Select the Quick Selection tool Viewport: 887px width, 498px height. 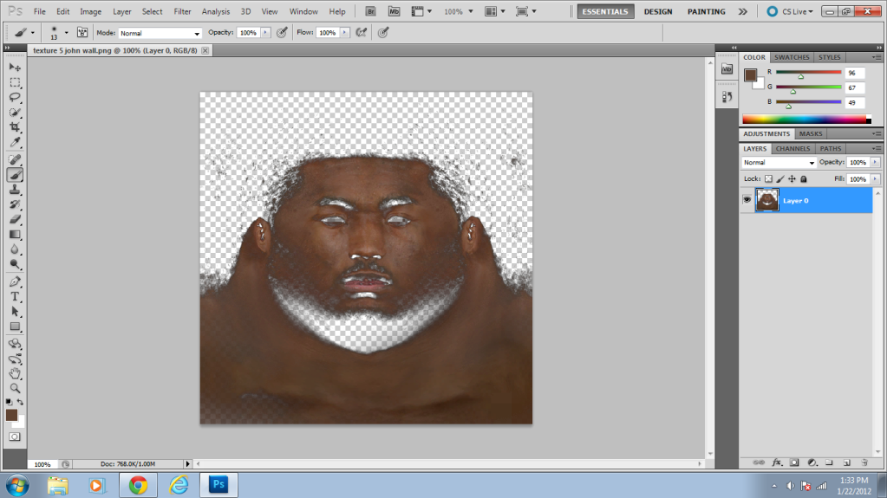coord(15,113)
